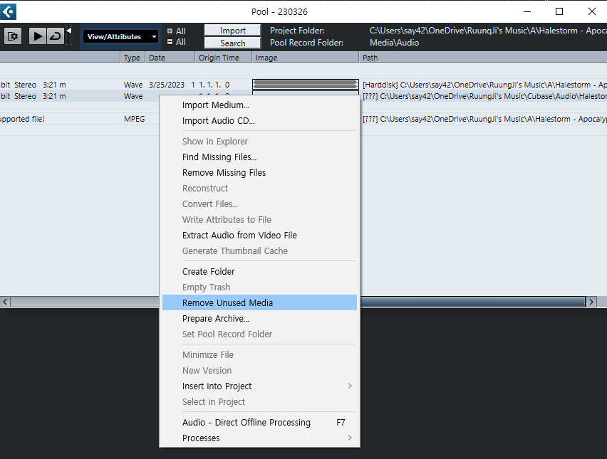Sort the Pool by the Date column header
Image resolution: width=607 pixels, height=459 pixels.
(x=157, y=58)
